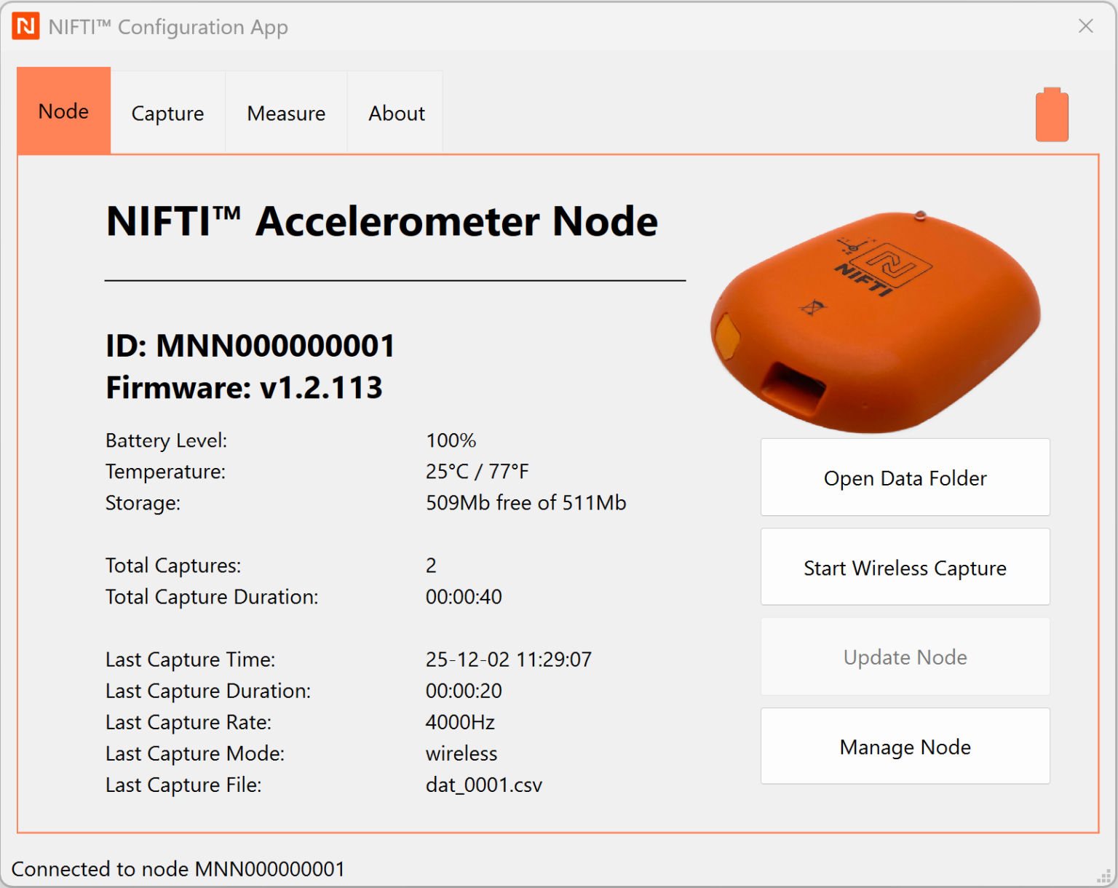Select the last capture file dat_0001.csv
This screenshot has height=888, width=1118.
[x=483, y=785]
